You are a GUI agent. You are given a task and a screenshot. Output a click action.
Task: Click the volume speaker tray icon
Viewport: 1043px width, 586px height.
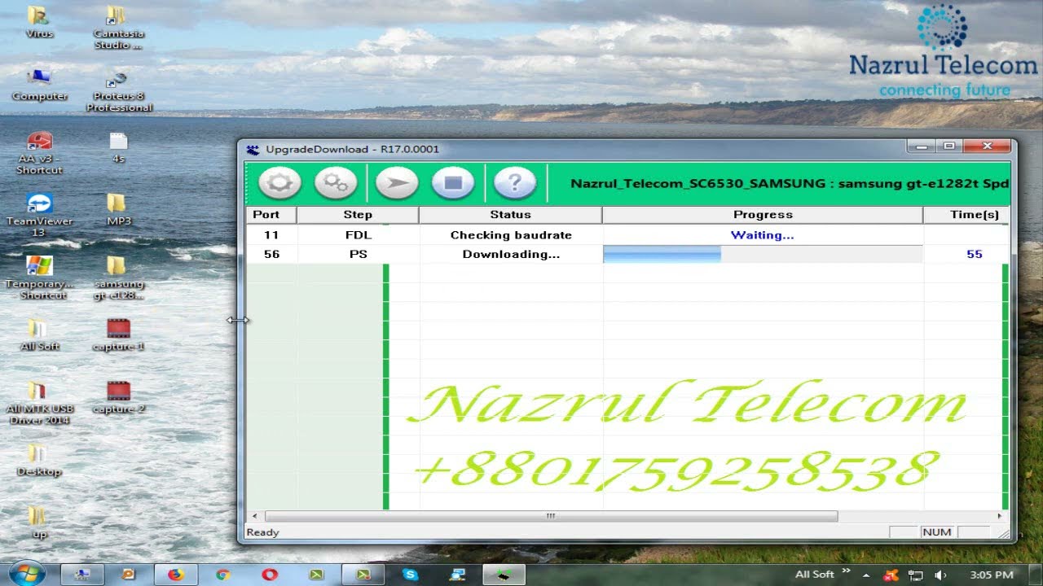(940, 575)
